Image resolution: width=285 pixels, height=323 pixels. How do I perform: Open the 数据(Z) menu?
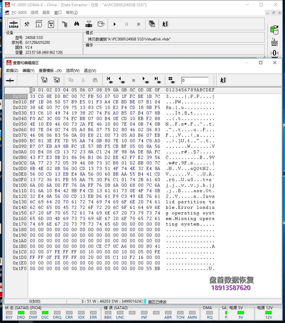pyautogui.click(x=12, y=71)
